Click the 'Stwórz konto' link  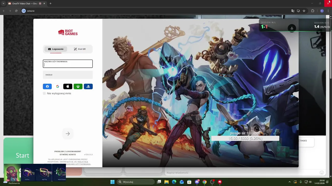pyautogui.click(x=68, y=154)
